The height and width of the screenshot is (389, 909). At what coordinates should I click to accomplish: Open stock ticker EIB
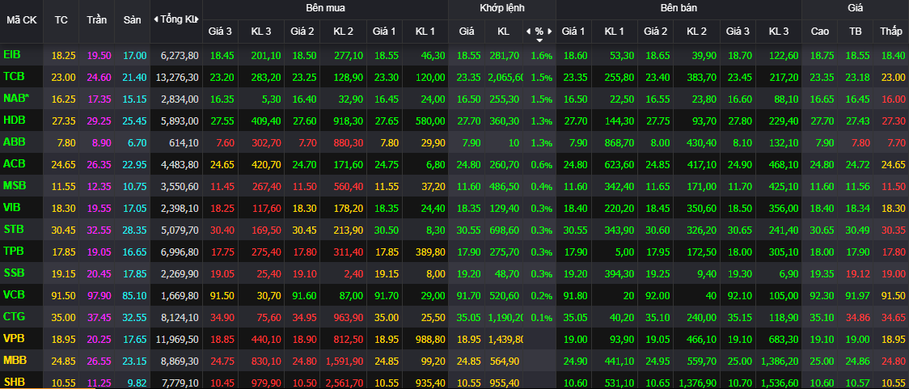[x=11, y=55]
